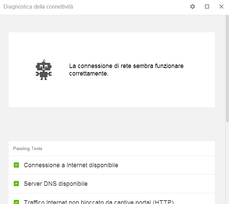This screenshot has height=204, width=229.
Task: Click the word 'correttamente' in status message
Action: tap(88, 73)
